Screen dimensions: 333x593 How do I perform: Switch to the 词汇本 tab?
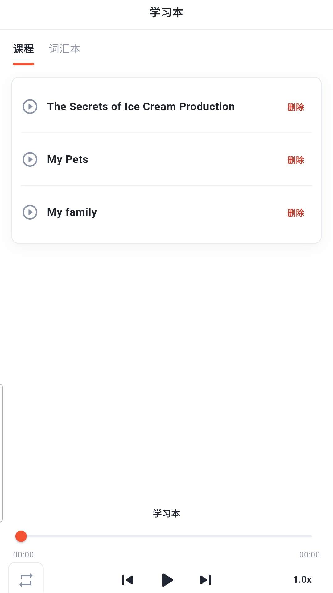[x=64, y=49]
